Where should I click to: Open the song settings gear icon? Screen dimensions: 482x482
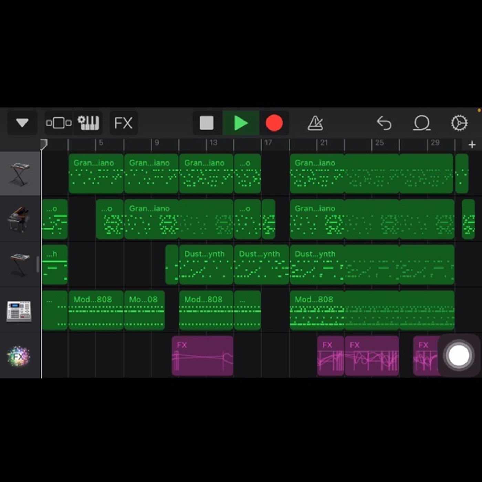459,123
